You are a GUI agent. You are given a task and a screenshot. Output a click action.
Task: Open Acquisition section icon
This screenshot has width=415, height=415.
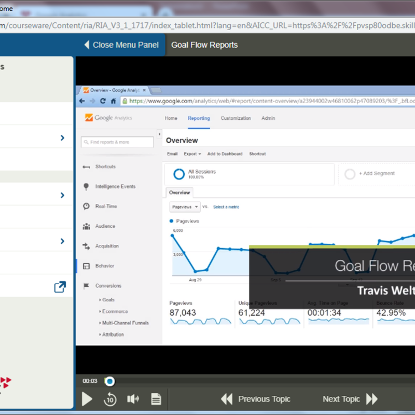pyautogui.click(x=86, y=246)
